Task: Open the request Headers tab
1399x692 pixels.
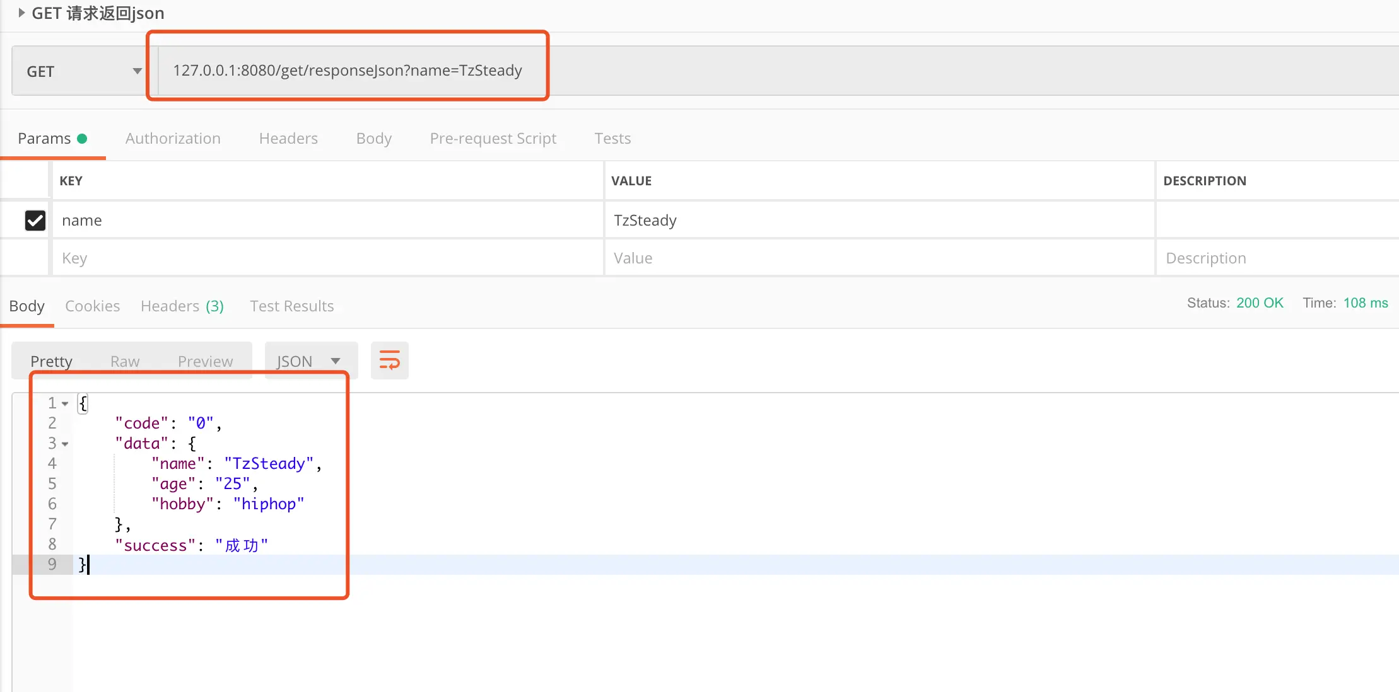Action: pos(288,138)
